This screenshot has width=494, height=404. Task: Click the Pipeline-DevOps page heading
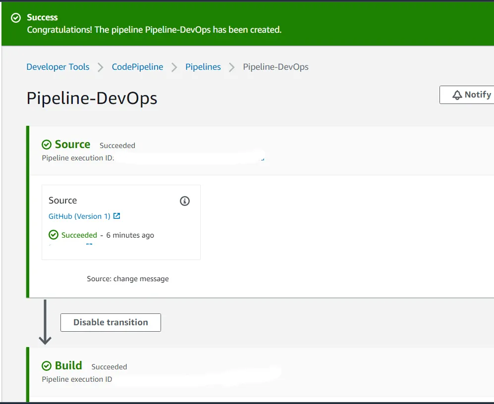[92, 98]
